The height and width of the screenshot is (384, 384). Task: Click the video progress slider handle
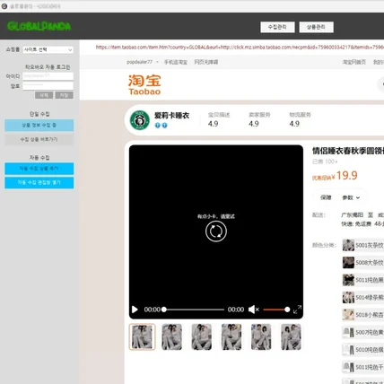(164, 310)
